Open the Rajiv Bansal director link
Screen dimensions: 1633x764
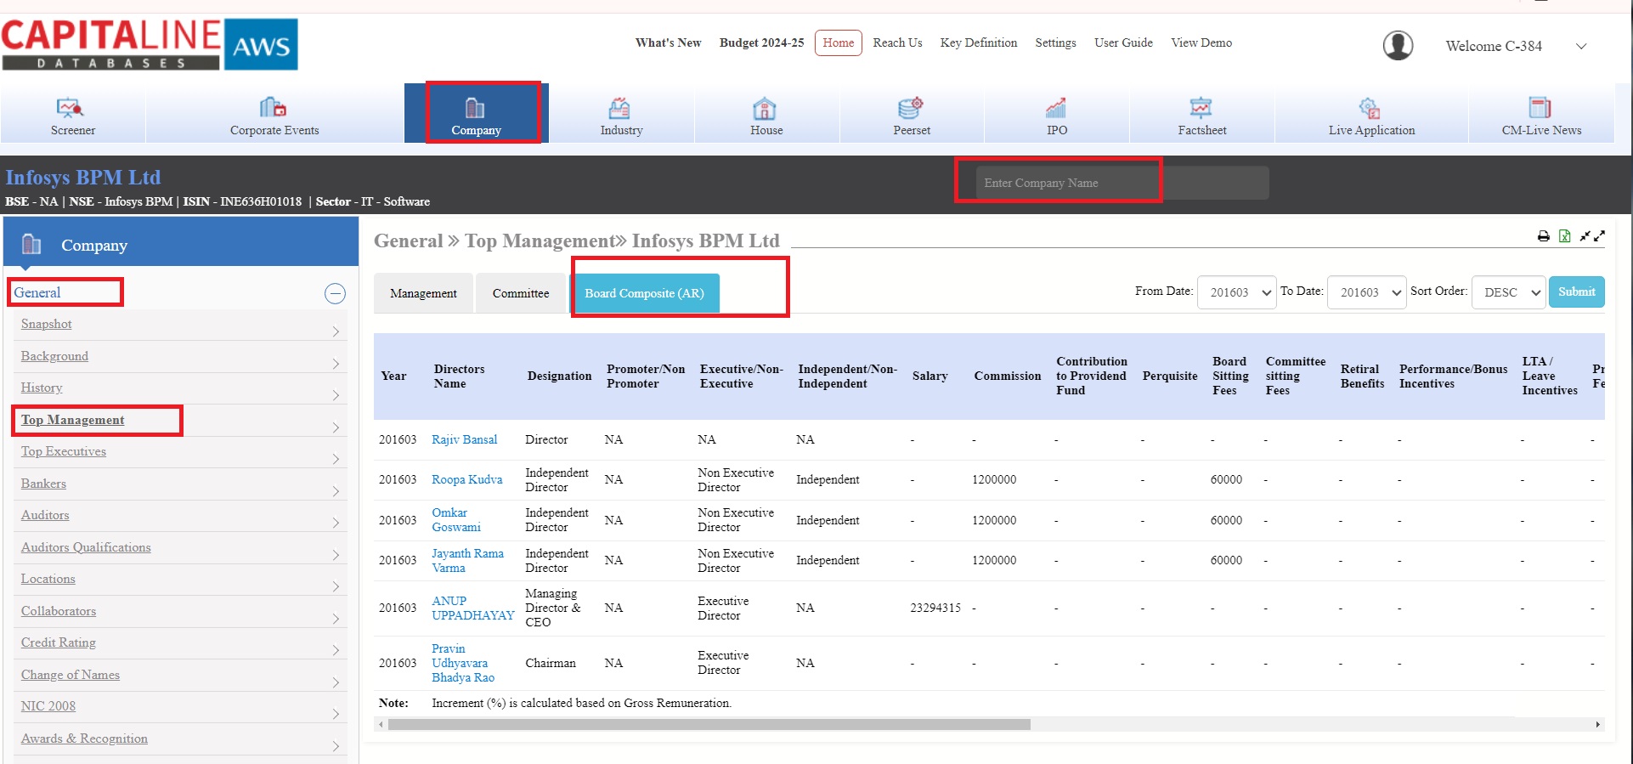pos(464,439)
